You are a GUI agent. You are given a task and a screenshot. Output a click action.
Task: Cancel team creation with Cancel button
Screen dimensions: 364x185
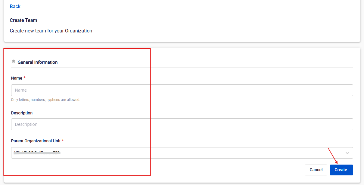coord(316,170)
